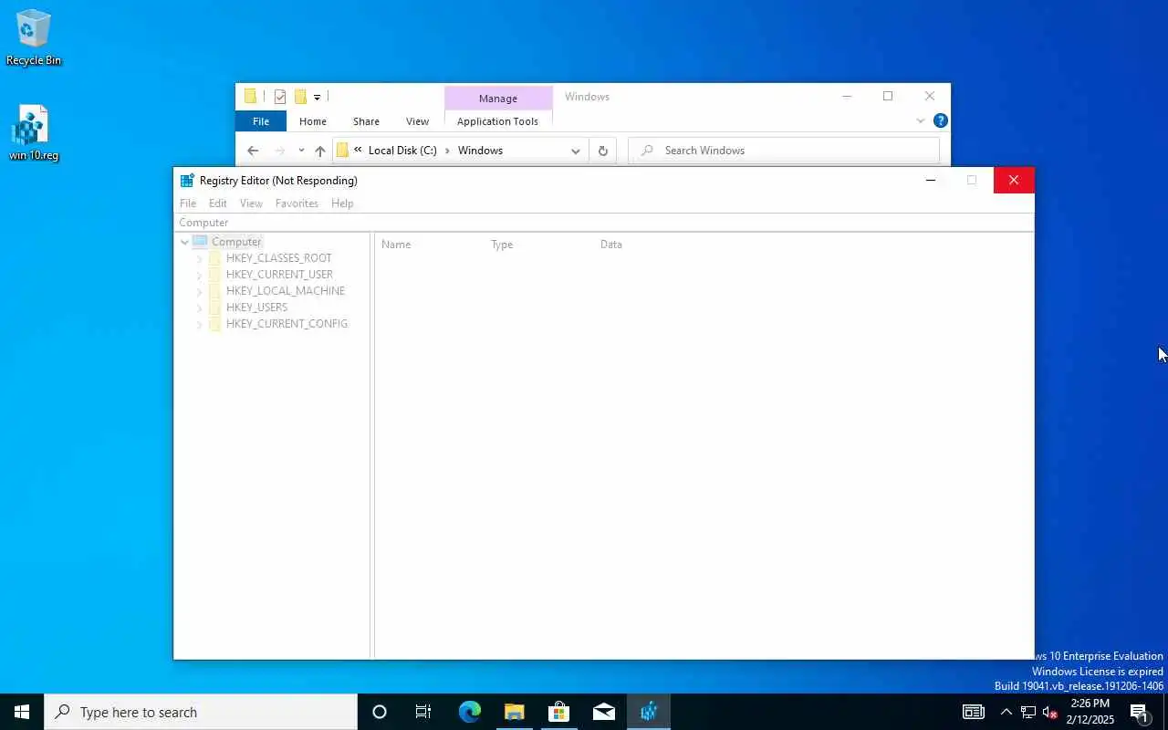Viewport: 1168px width, 730px height.
Task: Open Cortana from the taskbar
Action: click(x=380, y=712)
